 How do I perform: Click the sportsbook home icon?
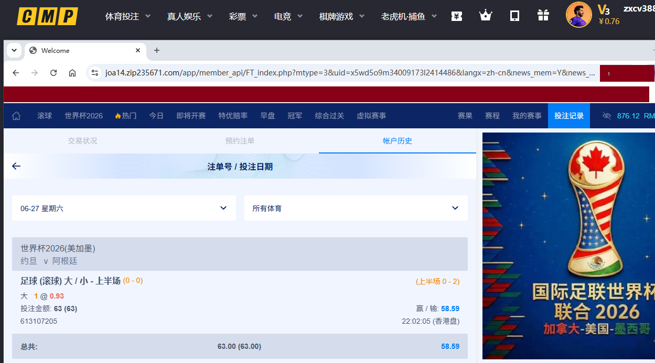(16, 116)
